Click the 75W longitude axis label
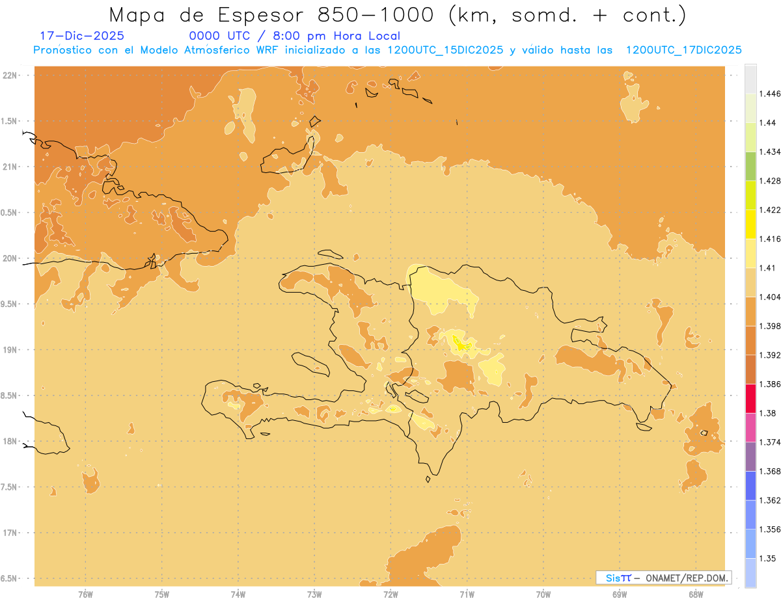Viewport: 781px width, 603px height. 161,595
